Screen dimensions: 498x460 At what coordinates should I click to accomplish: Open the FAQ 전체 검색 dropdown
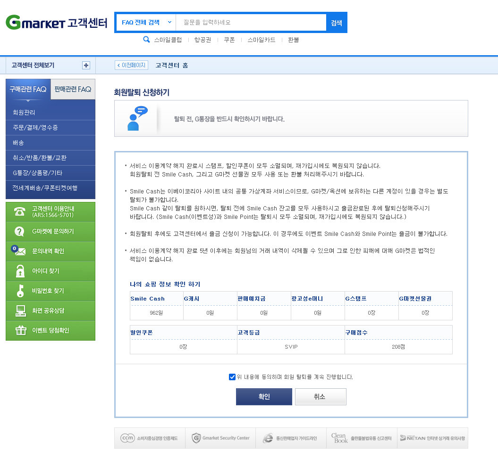click(146, 23)
